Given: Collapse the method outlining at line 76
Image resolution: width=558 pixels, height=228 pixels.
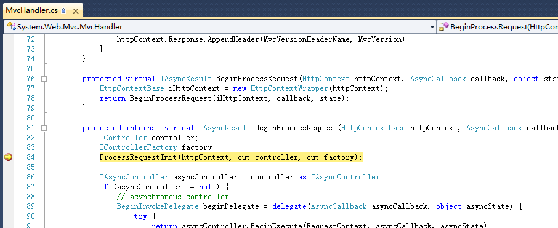Looking at the screenshot, I should 44,79.
